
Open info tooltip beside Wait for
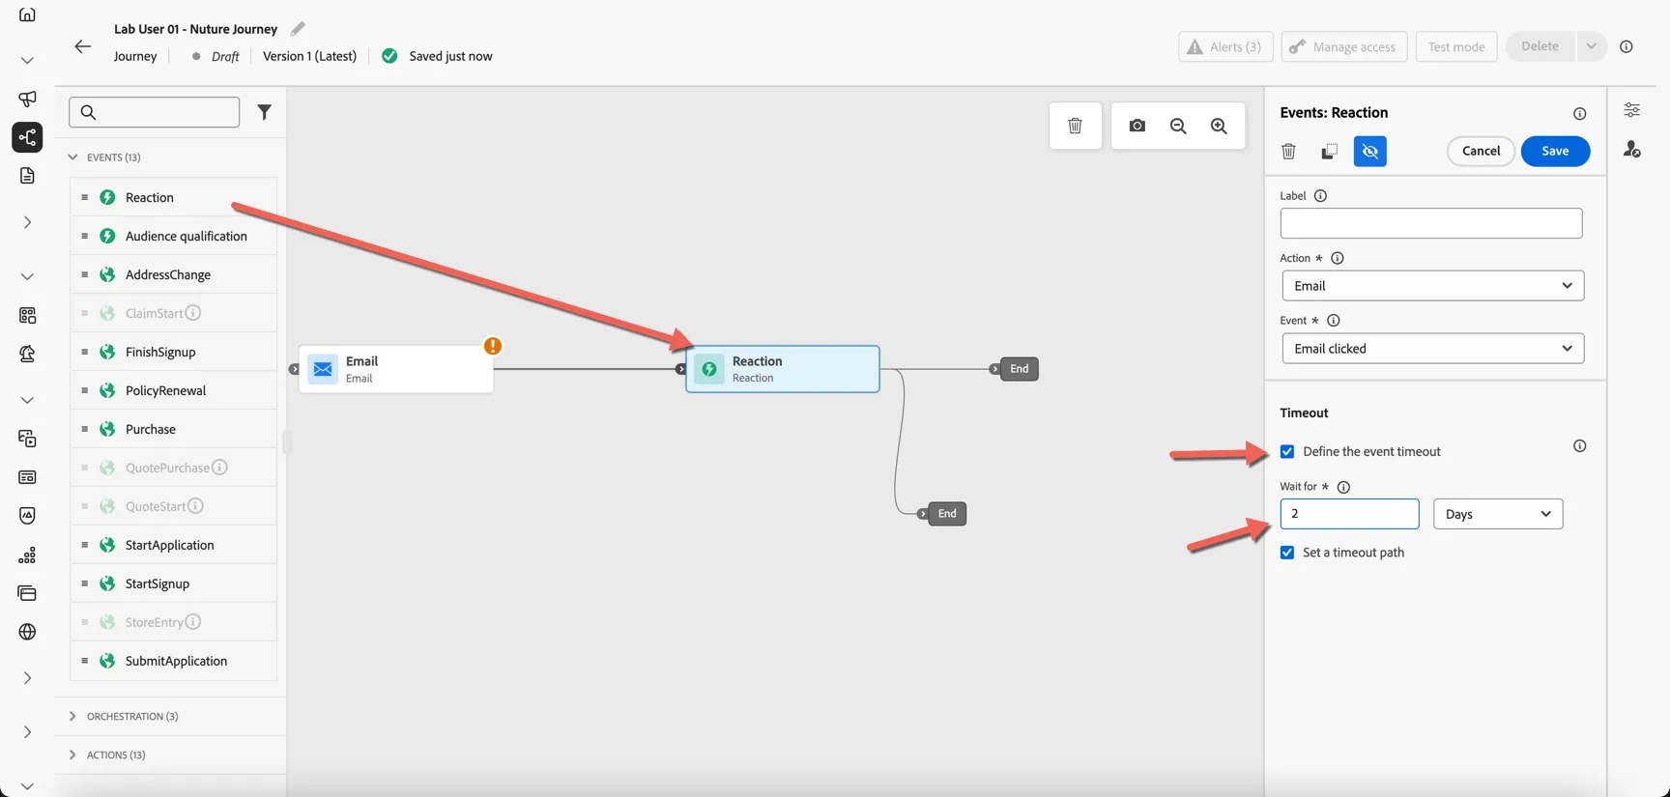coord(1343,487)
